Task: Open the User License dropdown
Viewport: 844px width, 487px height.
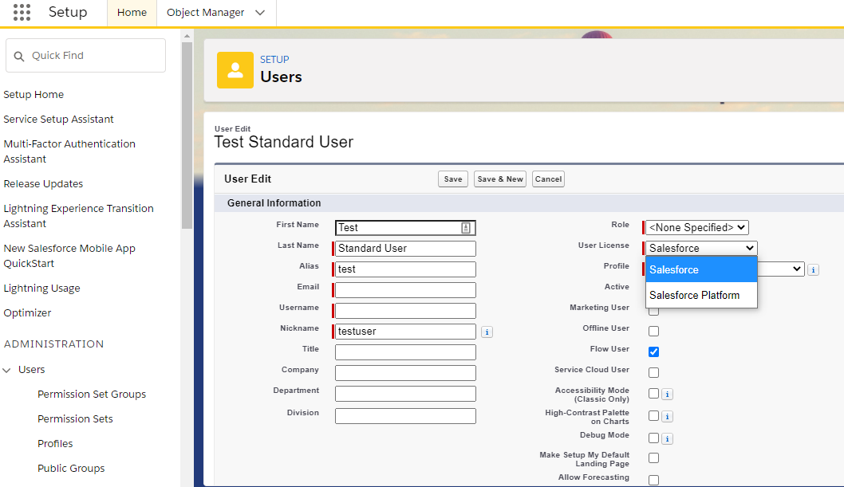Action: tap(701, 249)
